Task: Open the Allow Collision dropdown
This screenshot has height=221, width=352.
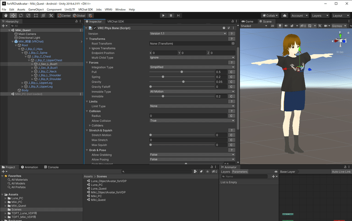Action: (x=192, y=121)
